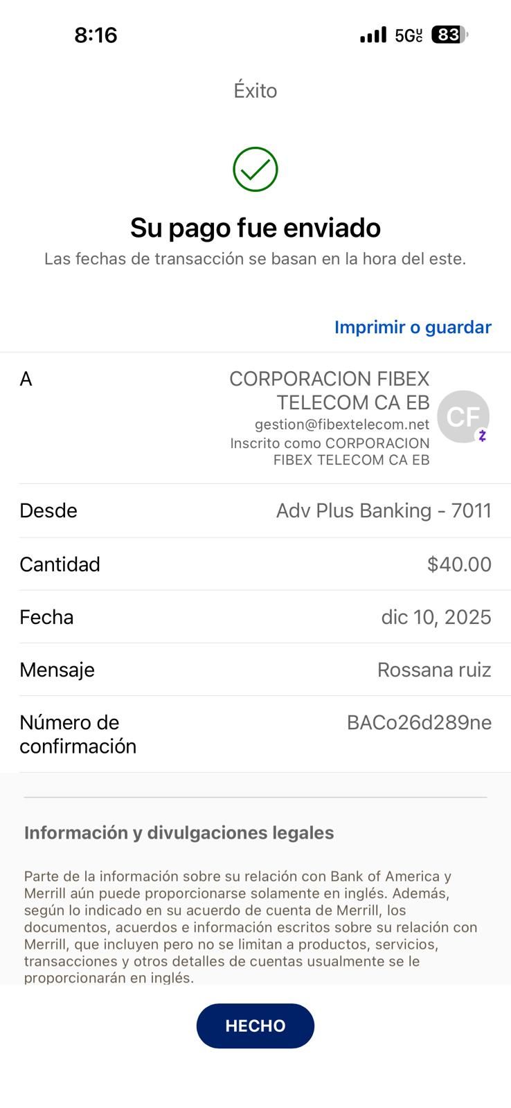Screen dimensions: 511x1108
Task: Tap the cellular signal bars icon
Action: point(373,35)
